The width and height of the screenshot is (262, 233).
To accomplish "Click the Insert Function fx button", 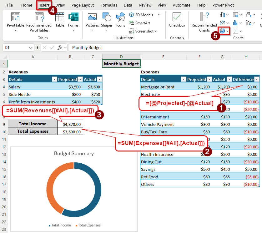I will click(x=60, y=47).
